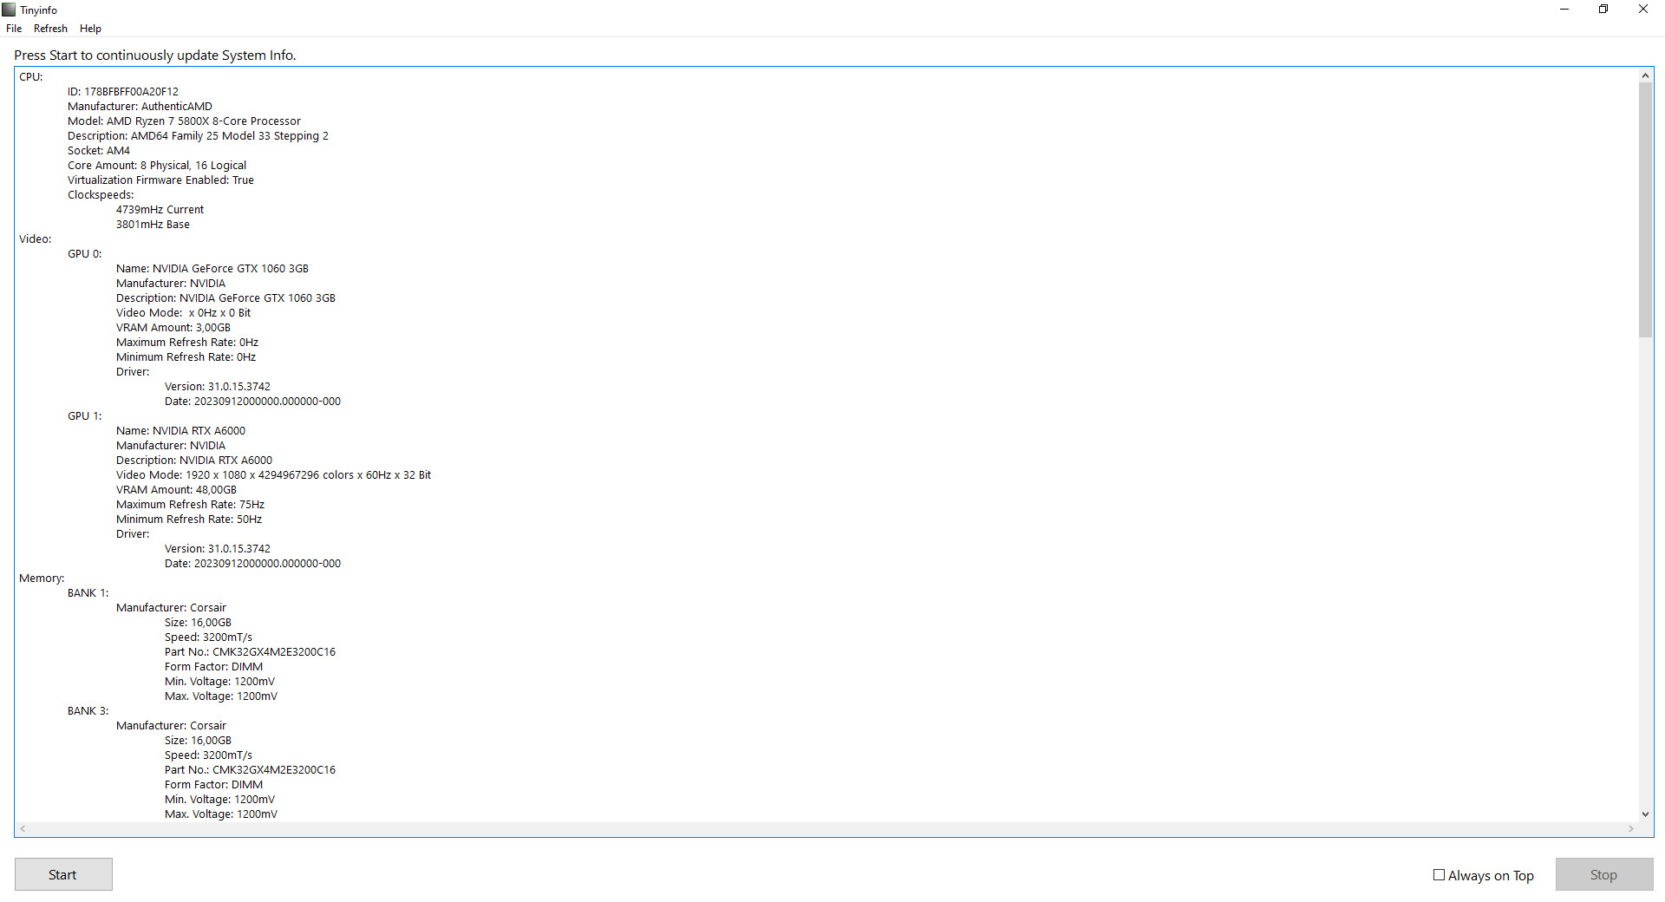Click the 'Clockspeeds:' label
Image resolution: width=1665 pixels, height=902 pixels.
(x=101, y=195)
